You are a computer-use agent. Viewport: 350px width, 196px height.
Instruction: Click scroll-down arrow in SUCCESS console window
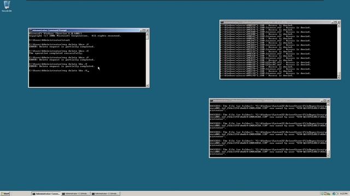[x=328, y=156]
